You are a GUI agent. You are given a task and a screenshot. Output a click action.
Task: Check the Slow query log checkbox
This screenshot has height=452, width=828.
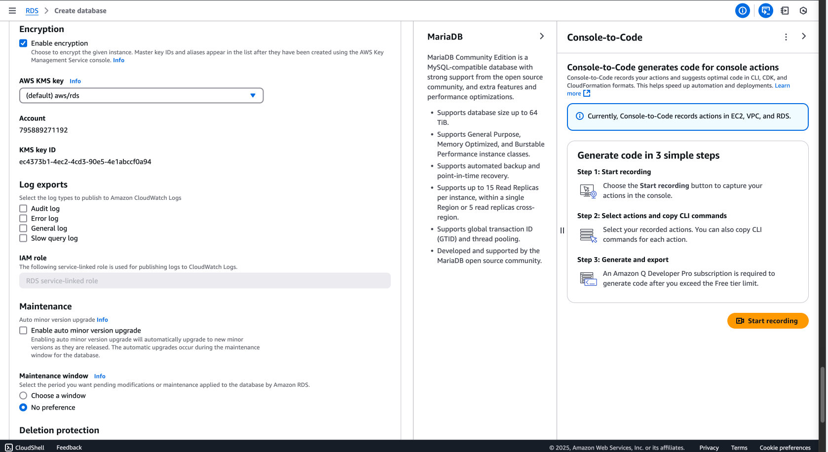23,238
